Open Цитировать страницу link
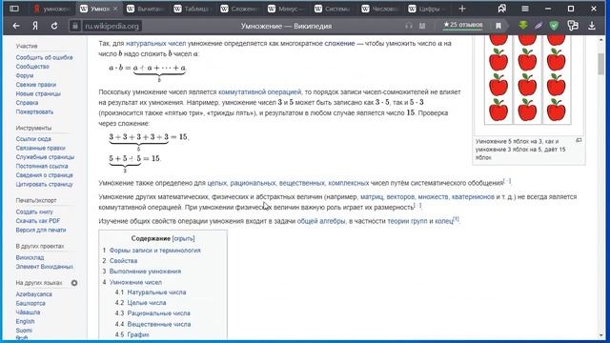 [x=44, y=184]
